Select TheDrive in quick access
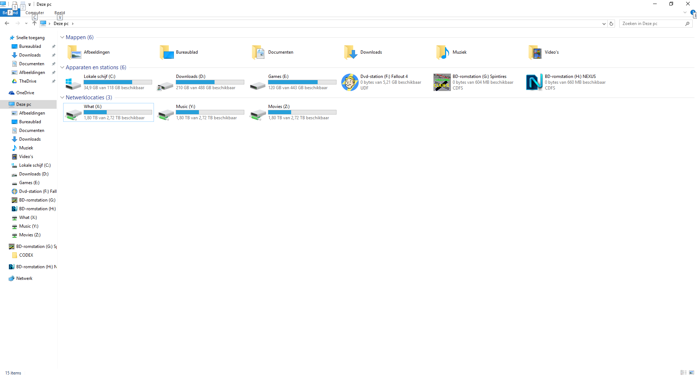Image resolution: width=697 pixels, height=377 pixels. point(28,81)
